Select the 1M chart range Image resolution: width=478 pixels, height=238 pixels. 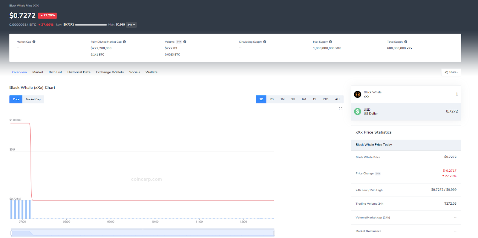(282, 99)
